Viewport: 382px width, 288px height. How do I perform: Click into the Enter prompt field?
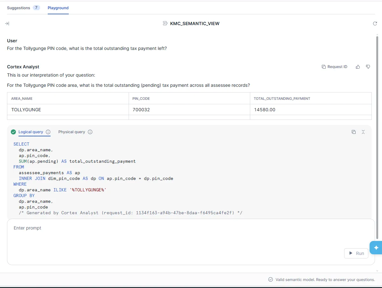click(178, 235)
